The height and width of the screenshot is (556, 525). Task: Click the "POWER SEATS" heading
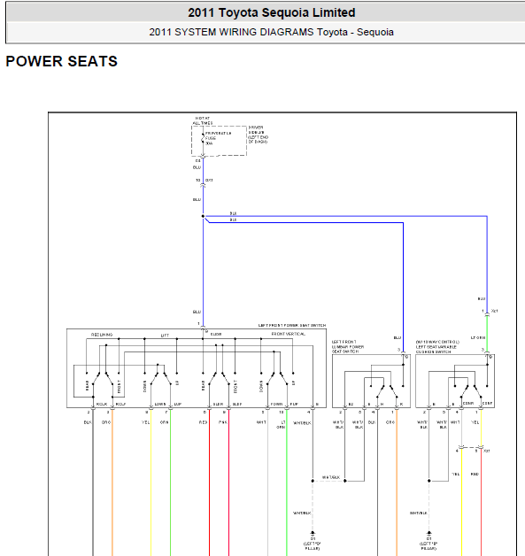point(62,61)
